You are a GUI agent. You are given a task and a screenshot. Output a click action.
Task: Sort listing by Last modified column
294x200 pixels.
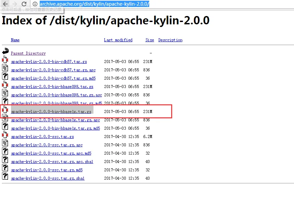coord(118,40)
